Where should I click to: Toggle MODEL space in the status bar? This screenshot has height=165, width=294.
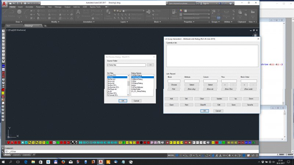pos(171,155)
